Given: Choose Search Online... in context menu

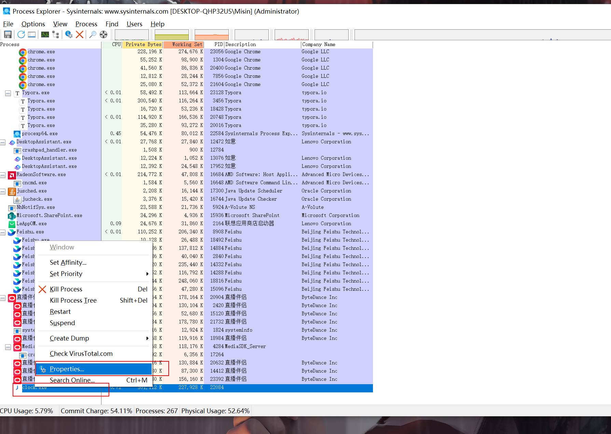Looking at the screenshot, I should [94, 380].
